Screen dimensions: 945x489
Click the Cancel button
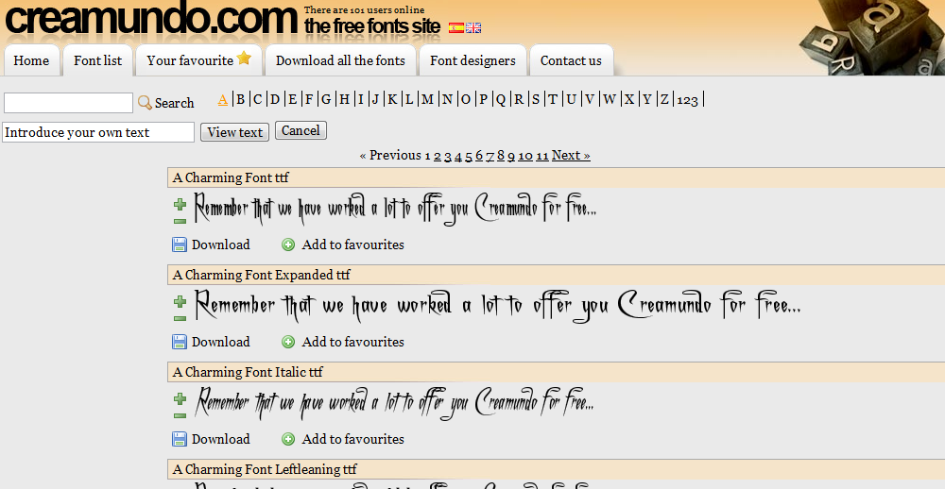pyautogui.click(x=301, y=130)
